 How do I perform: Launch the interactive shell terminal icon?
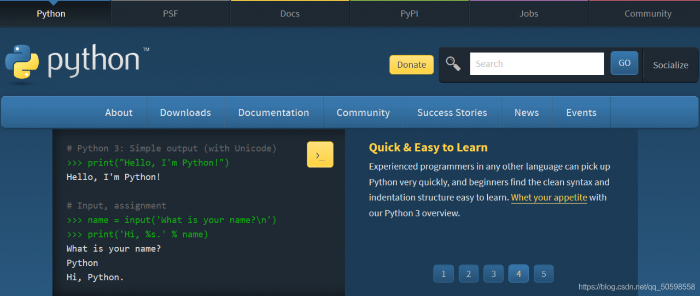tap(320, 155)
